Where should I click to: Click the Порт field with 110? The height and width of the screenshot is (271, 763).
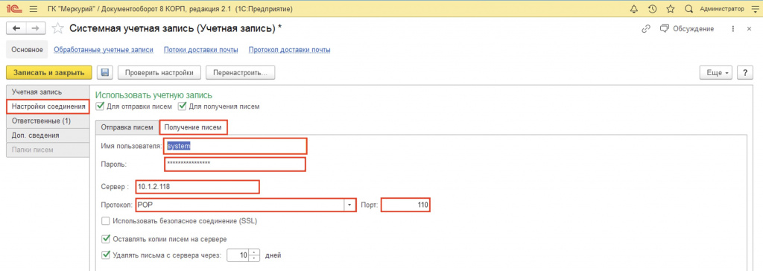[406, 205]
